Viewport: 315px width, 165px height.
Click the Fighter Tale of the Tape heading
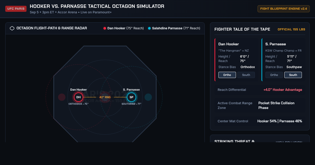coord(242,29)
